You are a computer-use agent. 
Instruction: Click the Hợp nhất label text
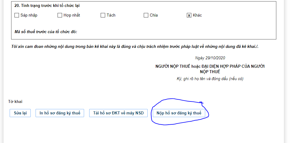coord(72,15)
